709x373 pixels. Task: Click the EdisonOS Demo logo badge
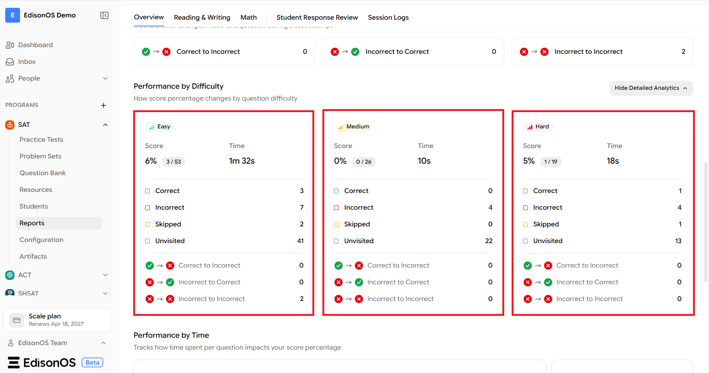click(x=13, y=15)
